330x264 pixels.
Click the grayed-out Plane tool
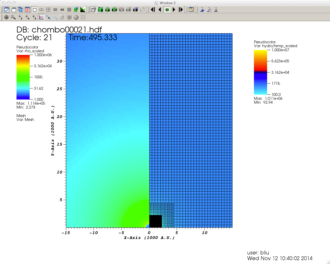[x=62, y=17]
